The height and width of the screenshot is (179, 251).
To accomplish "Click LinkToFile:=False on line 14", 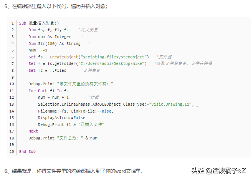I will (91, 111).
